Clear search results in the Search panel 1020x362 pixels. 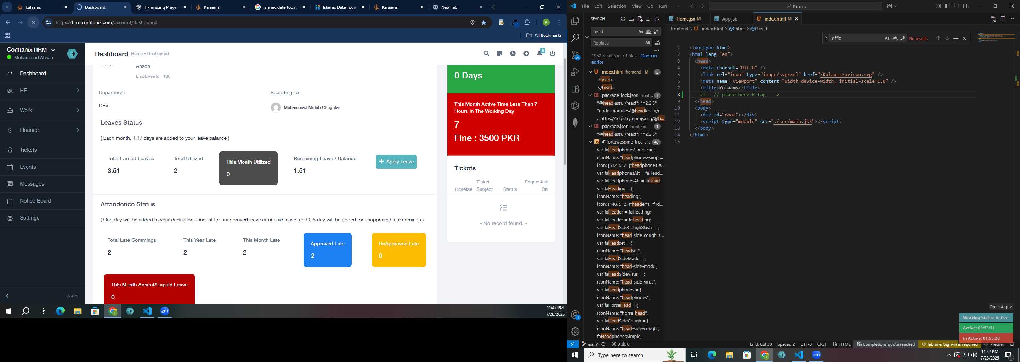tap(631, 19)
